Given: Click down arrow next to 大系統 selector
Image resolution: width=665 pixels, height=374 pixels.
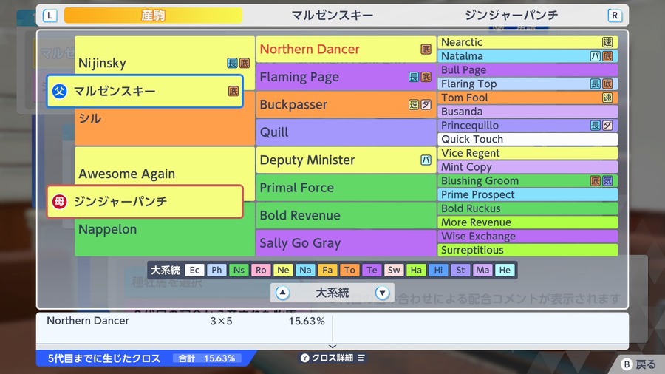Looking at the screenshot, I should coord(382,293).
